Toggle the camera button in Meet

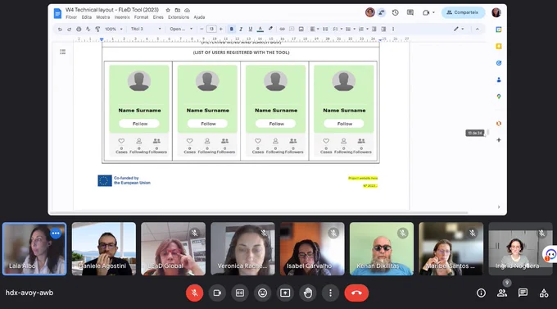point(217,293)
